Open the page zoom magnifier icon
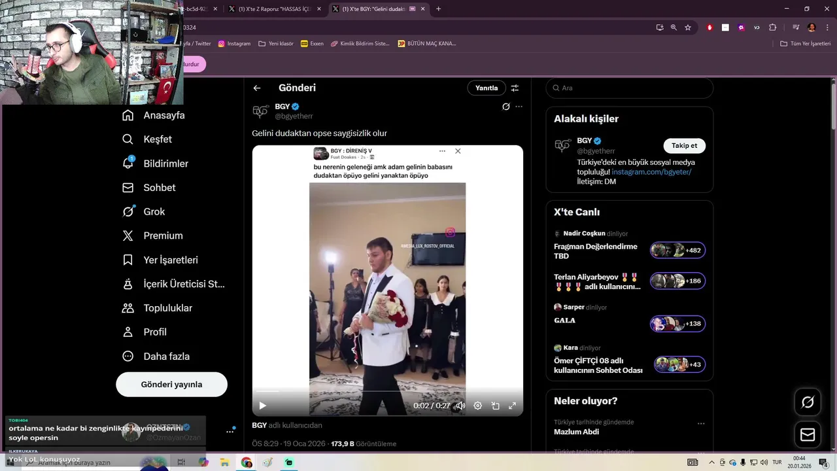The image size is (837, 471). [674, 27]
